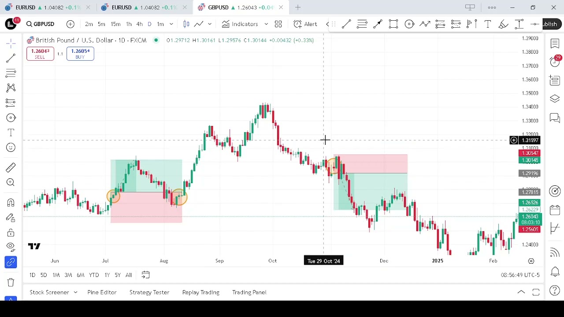Choose the line chart type icon

tap(199, 24)
